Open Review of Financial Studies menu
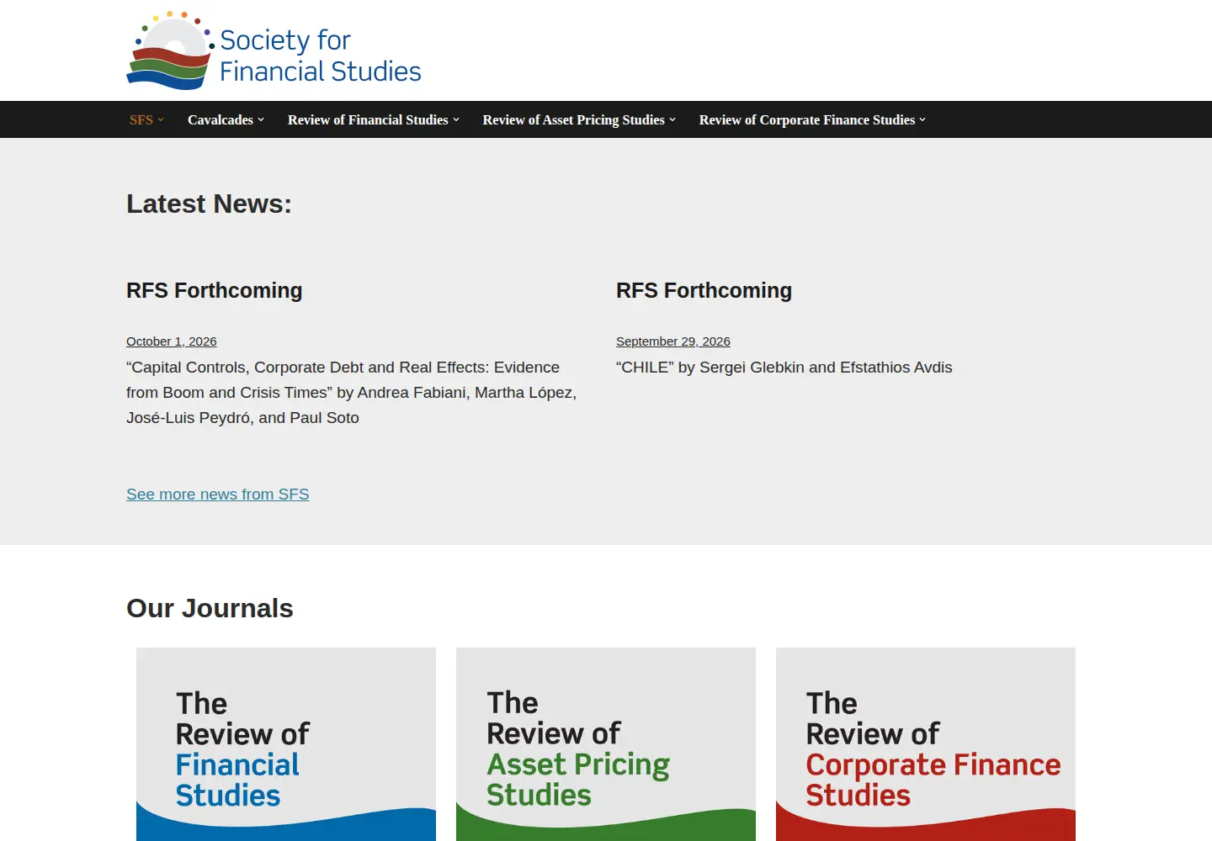 [368, 119]
